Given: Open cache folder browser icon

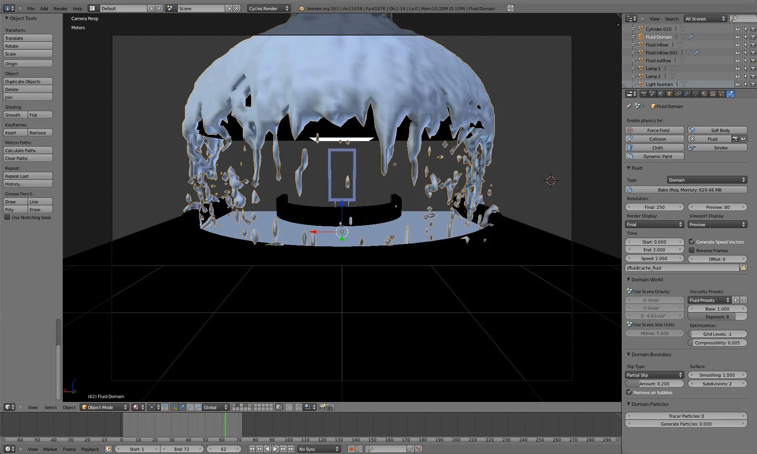Looking at the screenshot, I should pyautogui.click(x=743, y=268).
